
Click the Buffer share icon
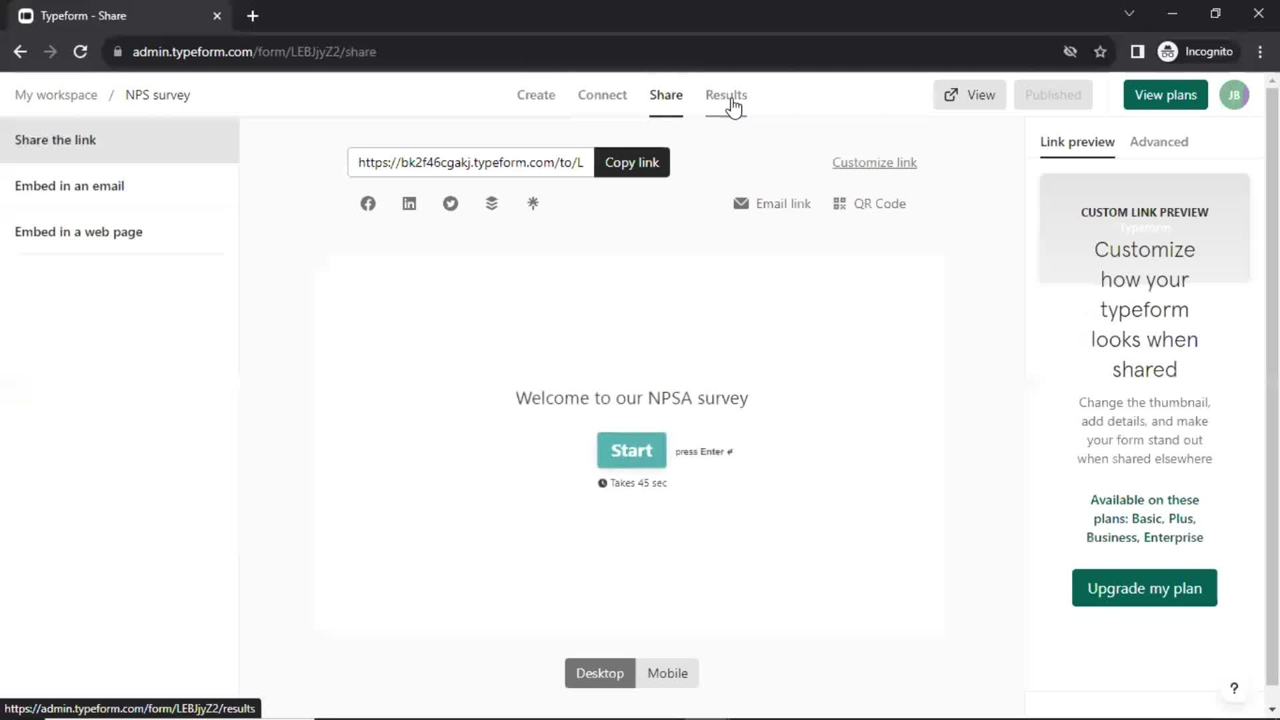click(x=492, y=203)
